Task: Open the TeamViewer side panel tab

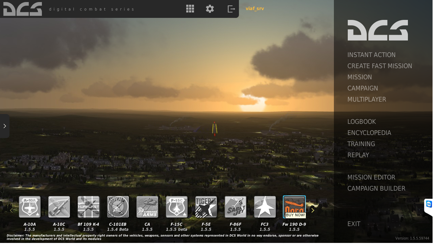Action: pyautogui.click(x=429, y=207)
